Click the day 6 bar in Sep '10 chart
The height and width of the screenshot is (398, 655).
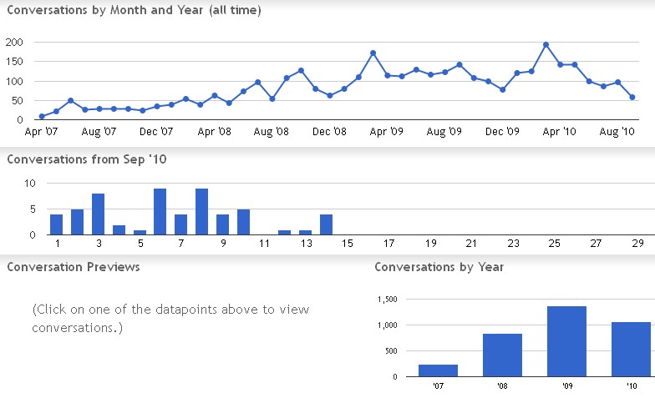tap(160, 212)
